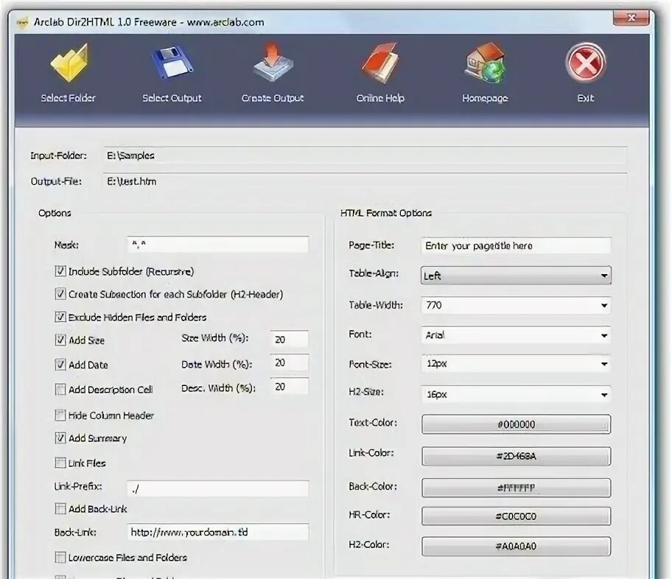This screenshot has width=672, height=579.
Task: Click the Create Output label text
Action: point(273,98)
